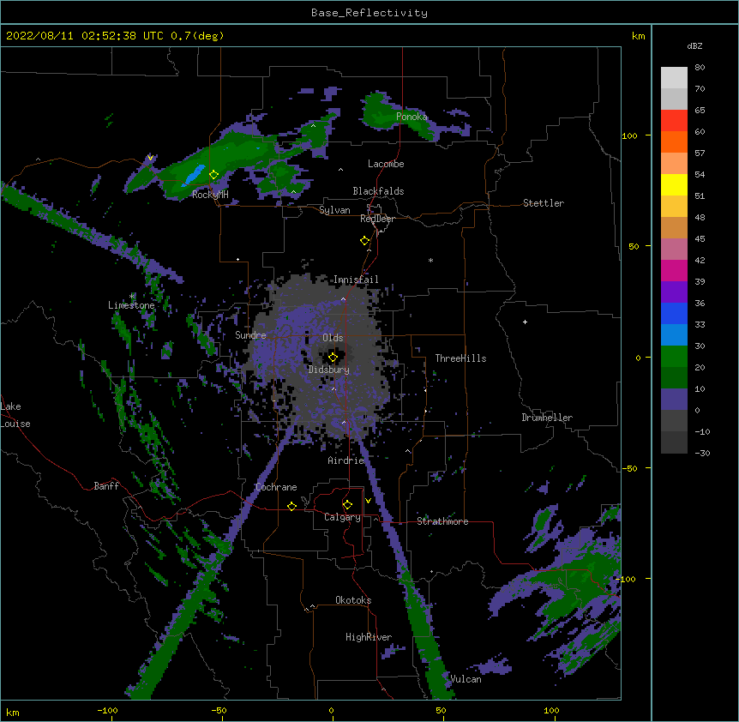Click the Banff label on the map

pos(106,486)
